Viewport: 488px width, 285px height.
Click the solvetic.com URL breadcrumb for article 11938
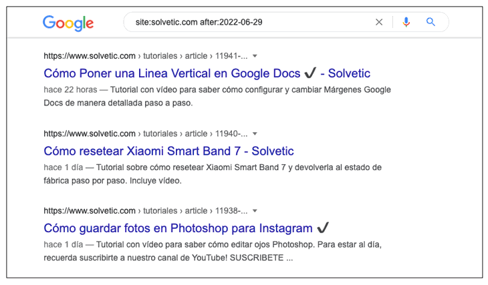[x=145, y=212]
